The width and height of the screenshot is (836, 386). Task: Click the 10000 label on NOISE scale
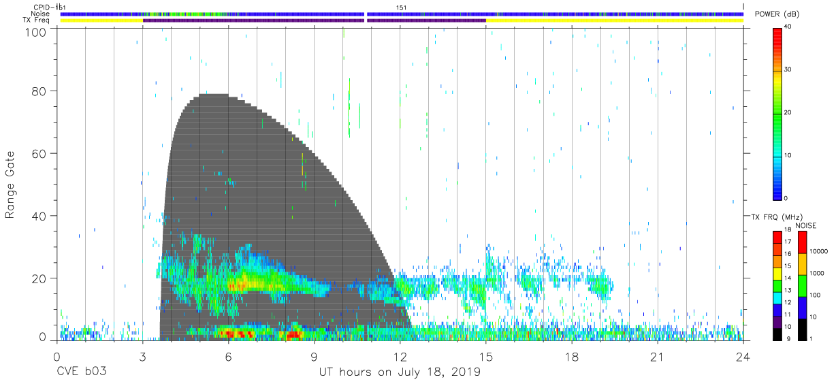point(820,251)
